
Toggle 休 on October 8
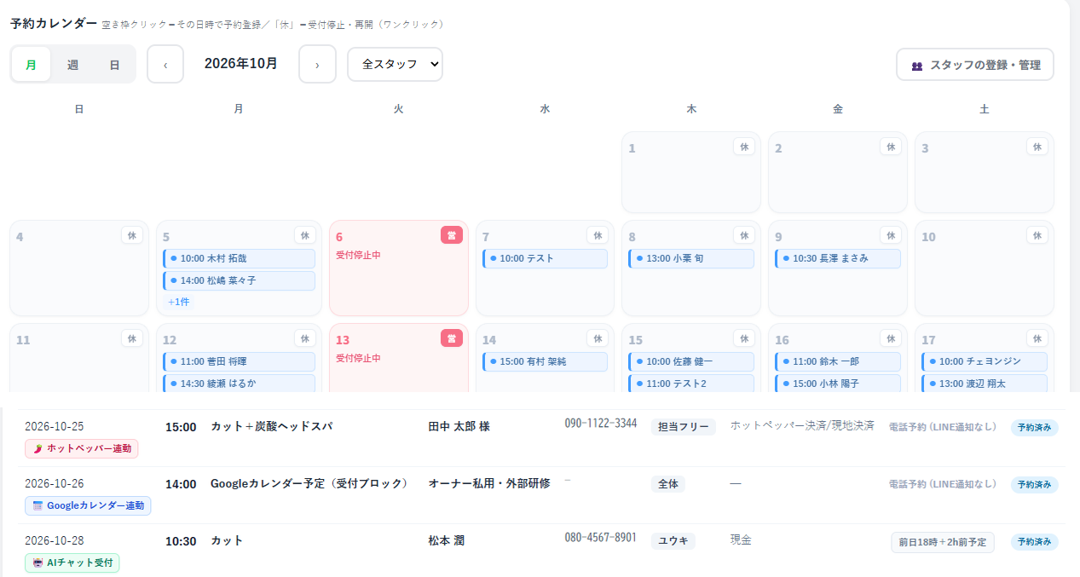(744, 235)
